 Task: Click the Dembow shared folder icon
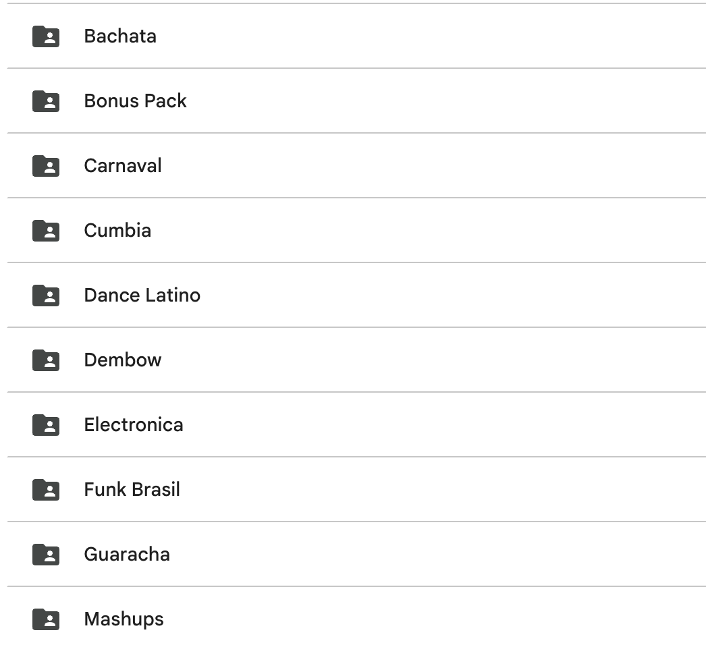[46, 360]
